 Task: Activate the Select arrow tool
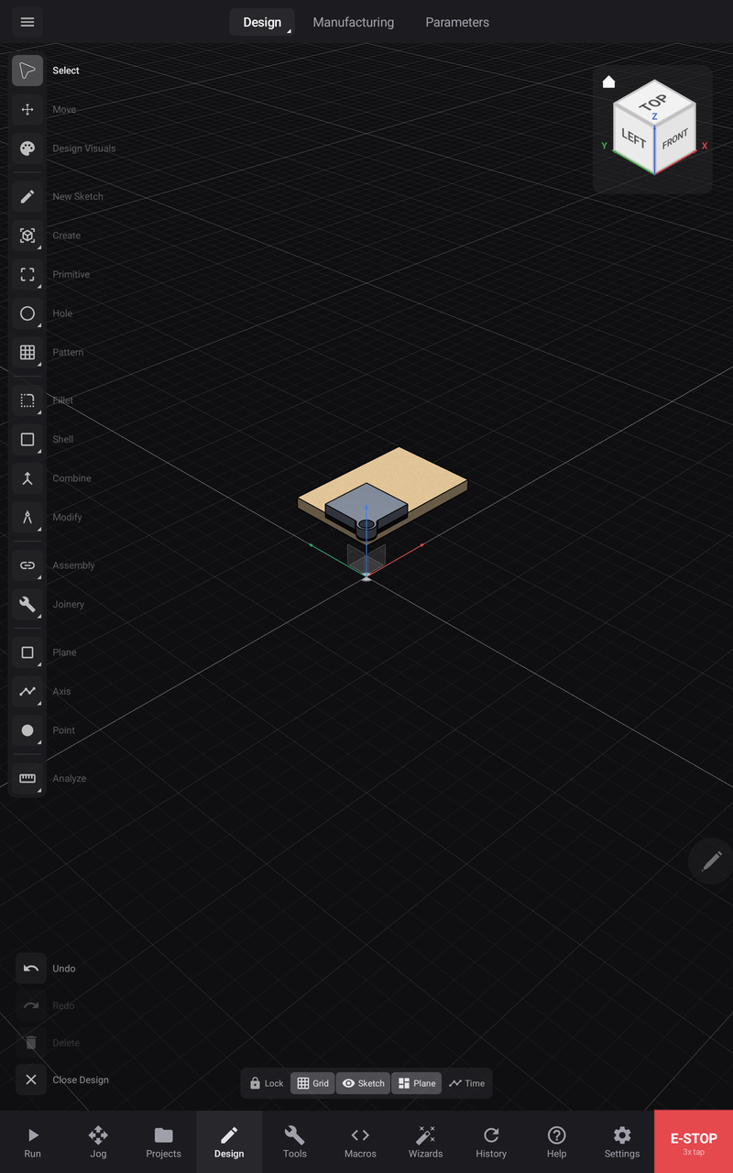27,71
